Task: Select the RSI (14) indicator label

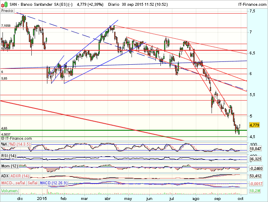Action: pyautogui.click(x=9, y=156)
